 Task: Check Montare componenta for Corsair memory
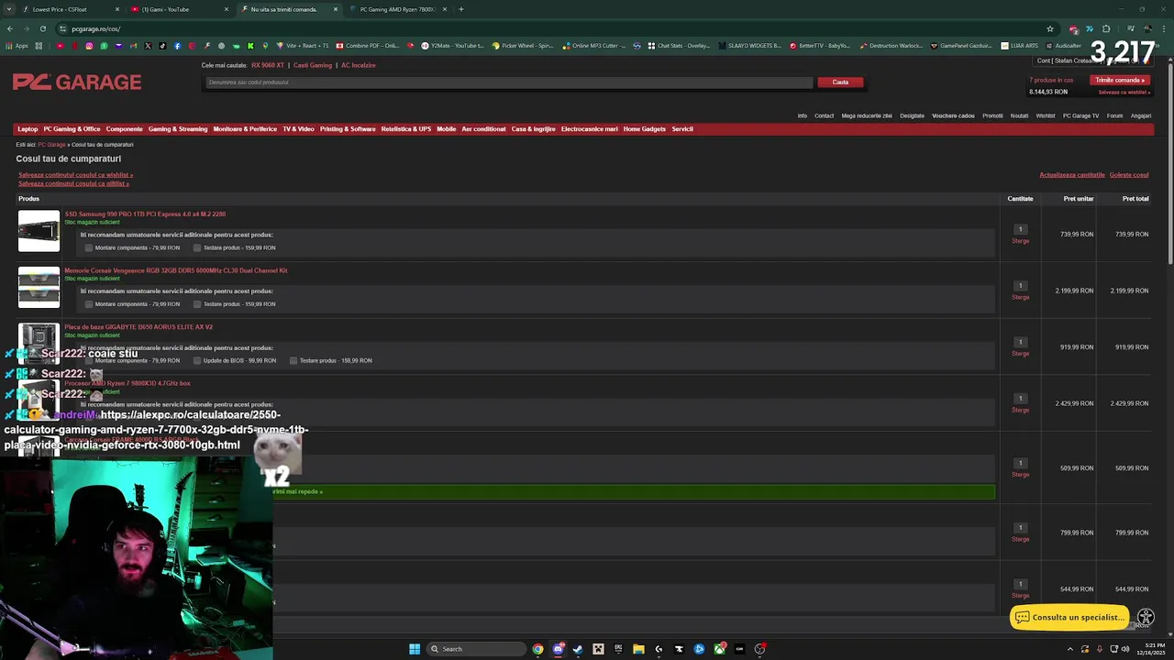[89, 304]
